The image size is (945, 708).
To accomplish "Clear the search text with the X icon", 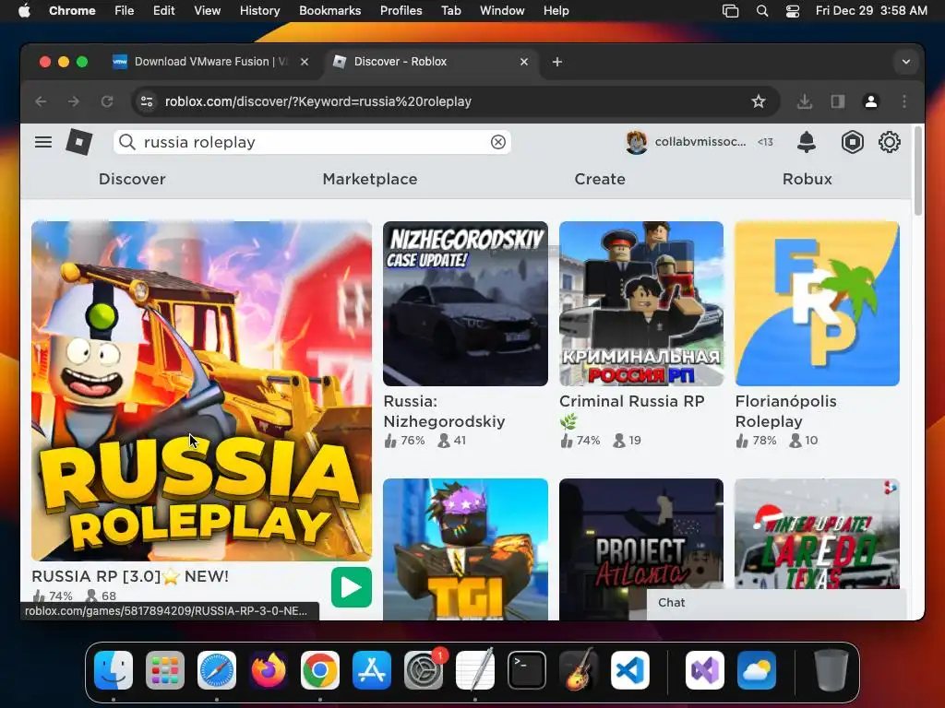I will [497, 142].
